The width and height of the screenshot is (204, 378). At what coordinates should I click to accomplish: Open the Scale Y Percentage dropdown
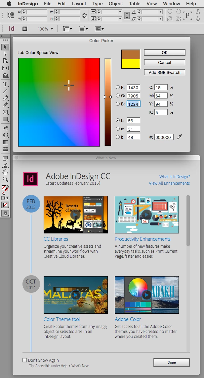[120, 19]
